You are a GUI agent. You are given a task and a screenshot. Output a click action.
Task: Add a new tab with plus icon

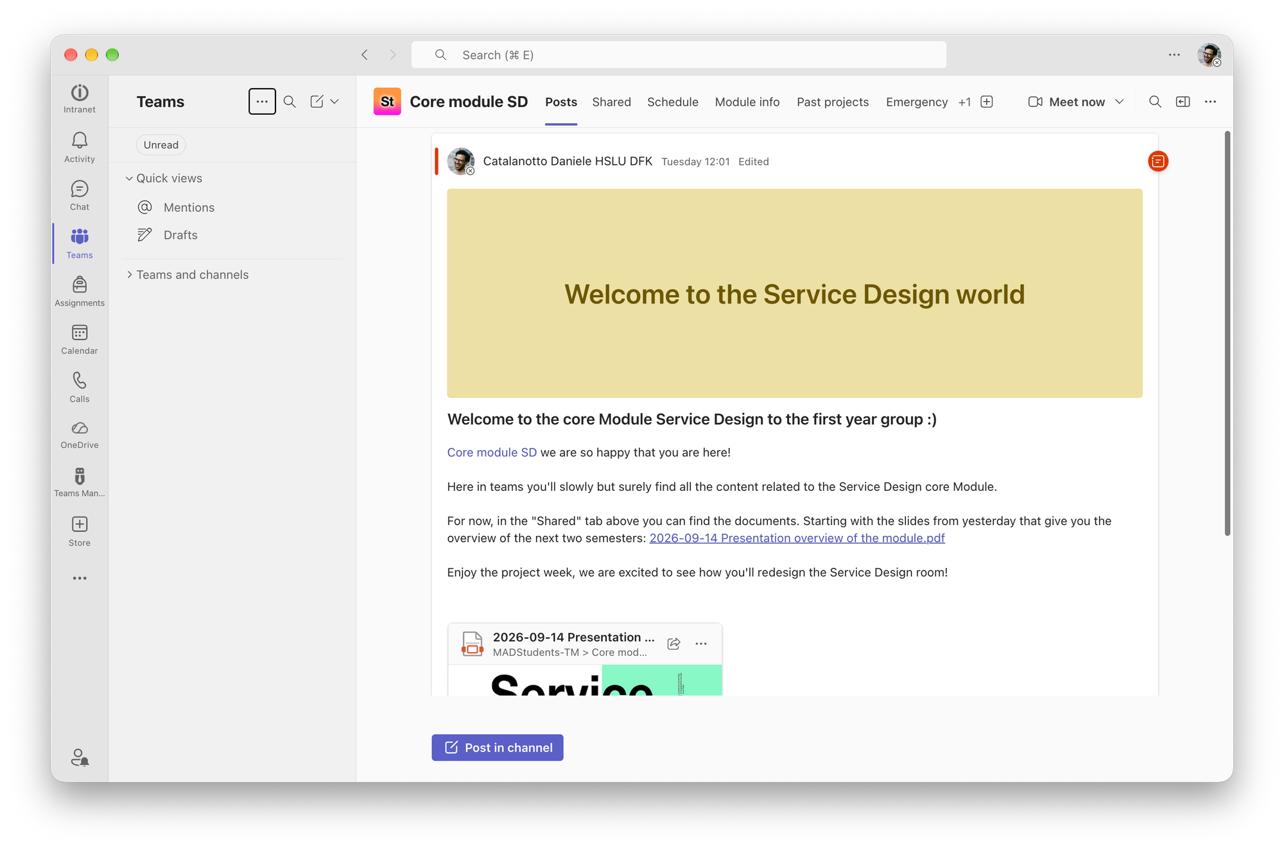point(987,101)
